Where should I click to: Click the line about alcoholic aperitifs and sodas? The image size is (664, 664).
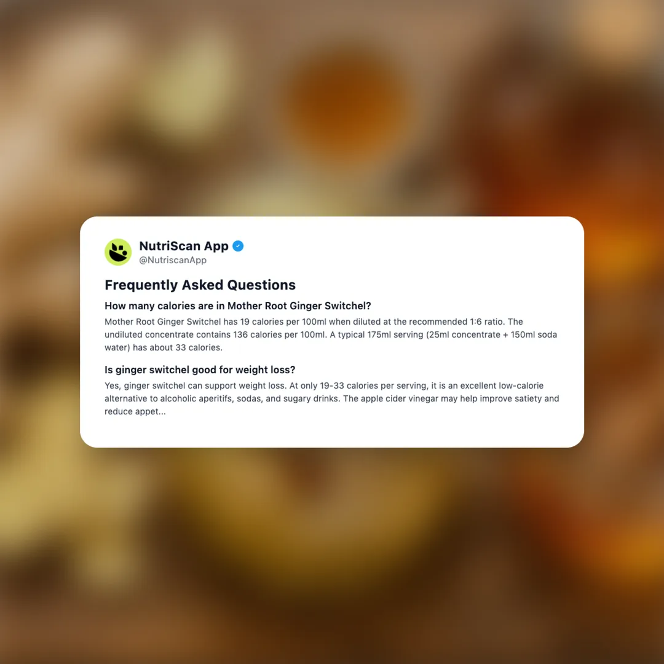tap(331, 398)
